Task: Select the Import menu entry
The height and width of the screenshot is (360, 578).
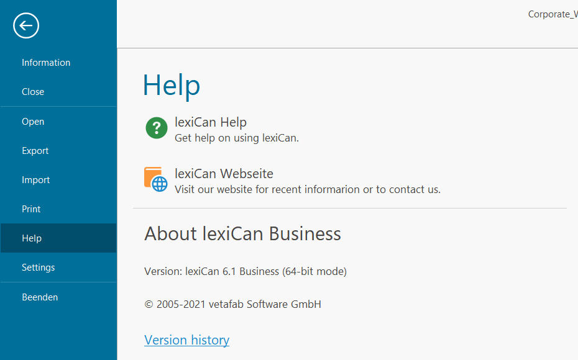Action: [x=36, y=180]
